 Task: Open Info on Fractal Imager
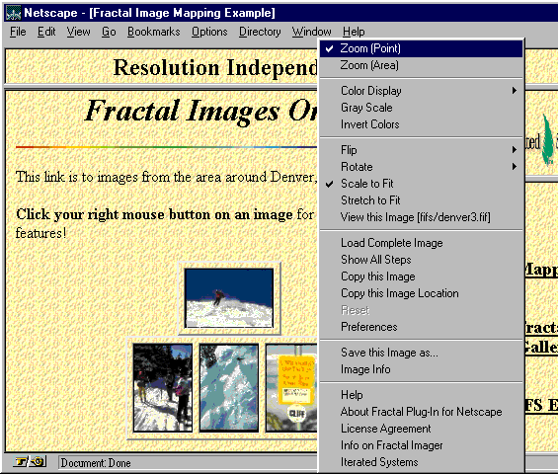click(422, 445)
